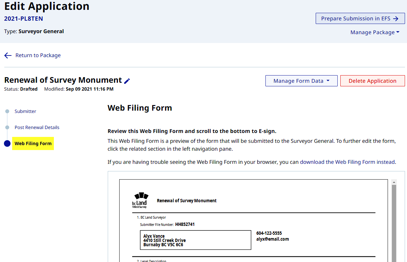This screenshot has width=407, height=262.
Task: Click the Delete Application button
Action: (373, 81)
